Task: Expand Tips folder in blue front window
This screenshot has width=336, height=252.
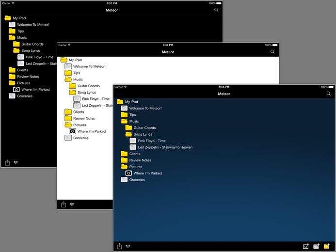Action: pos(124,115)
